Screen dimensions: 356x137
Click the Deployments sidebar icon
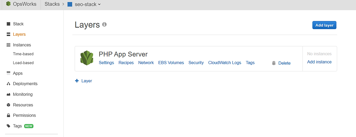(8, 84)
